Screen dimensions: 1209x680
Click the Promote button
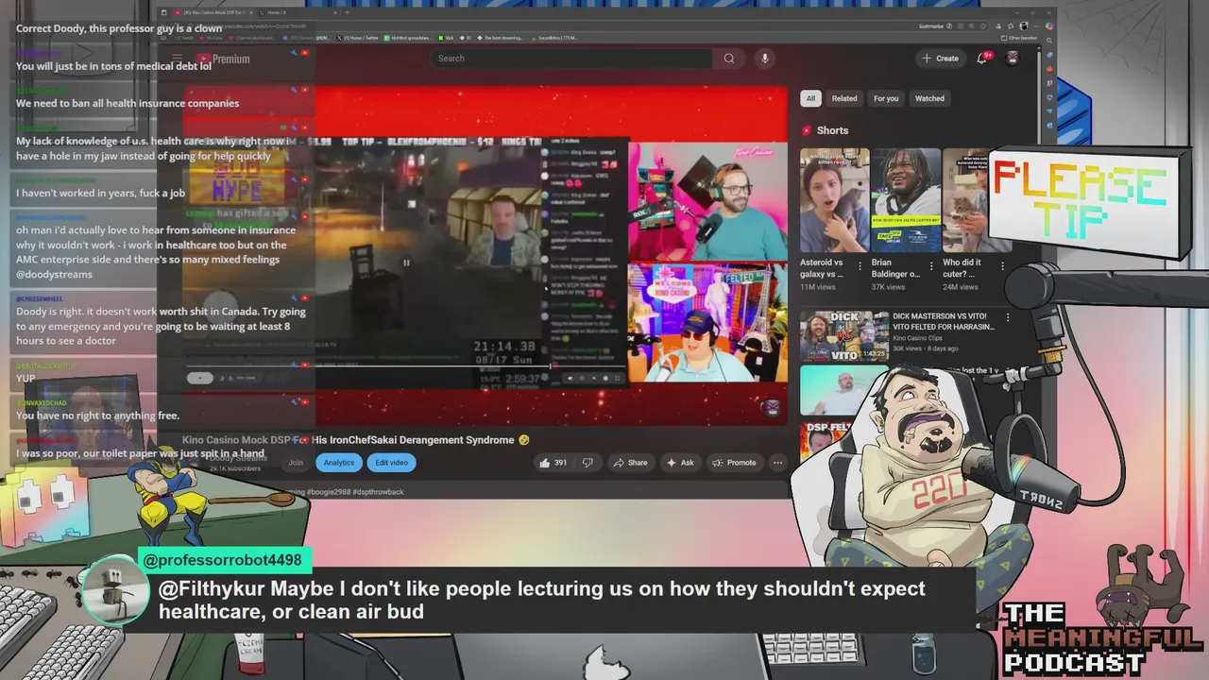click(734, 463)
